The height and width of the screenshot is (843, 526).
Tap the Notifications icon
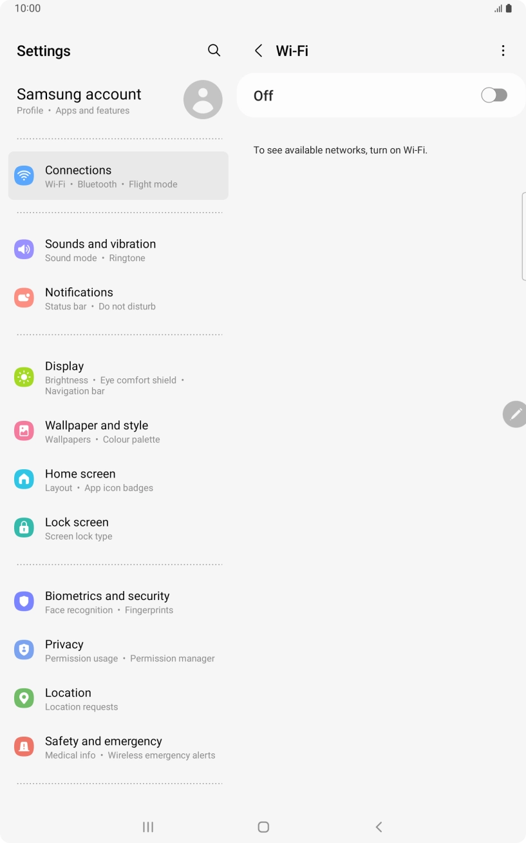24,298
